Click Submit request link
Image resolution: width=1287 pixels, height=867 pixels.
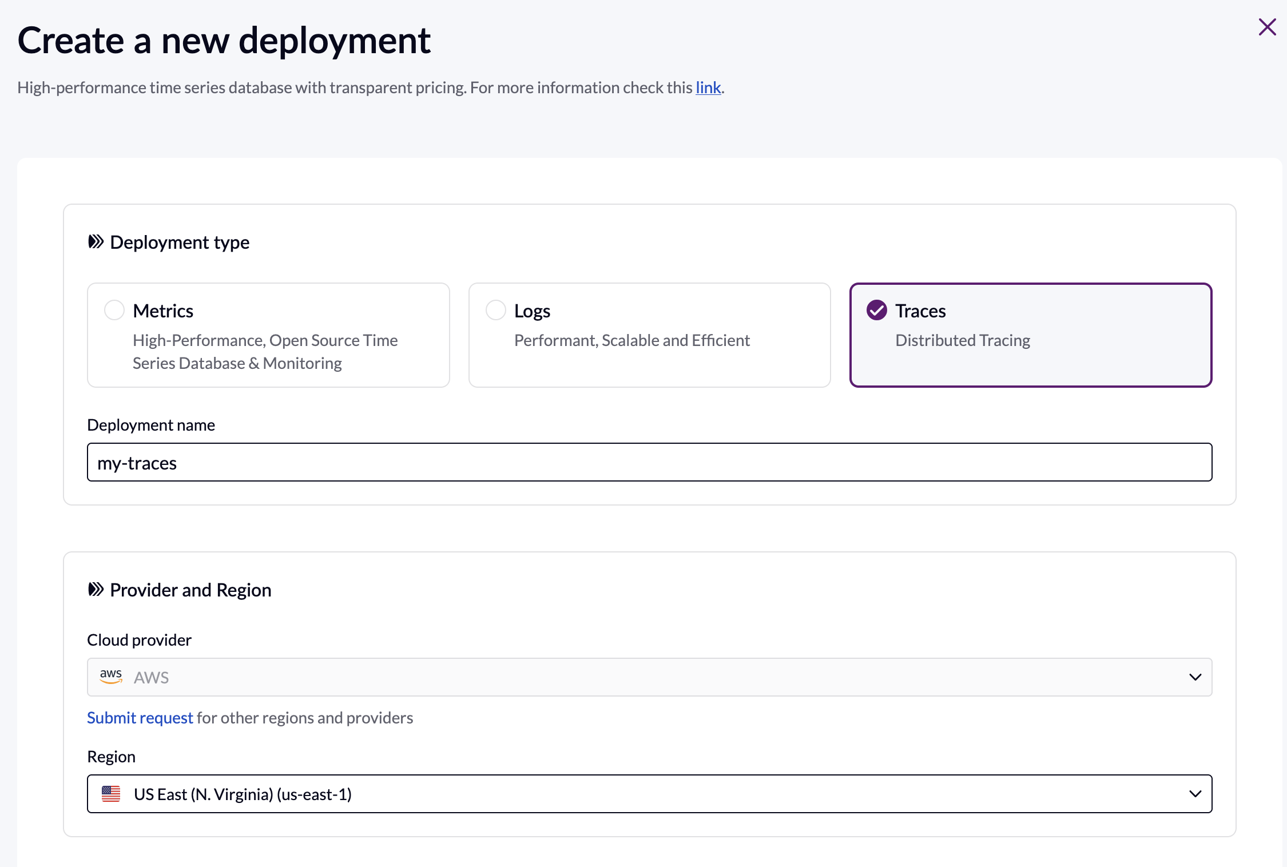140,718
